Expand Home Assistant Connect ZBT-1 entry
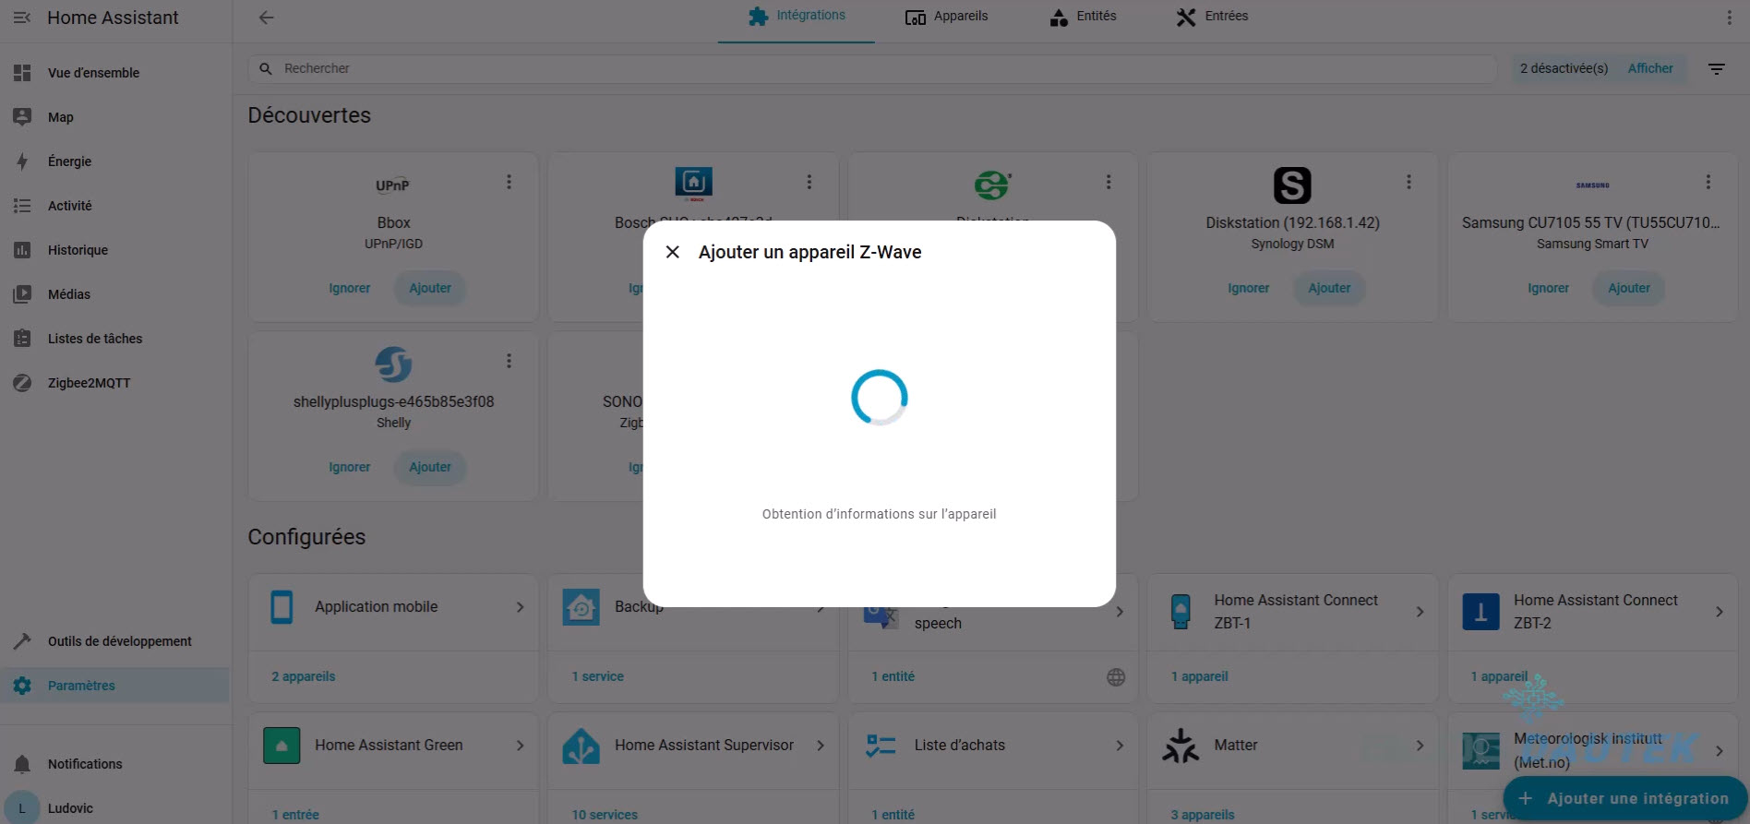 (1420, 611)
